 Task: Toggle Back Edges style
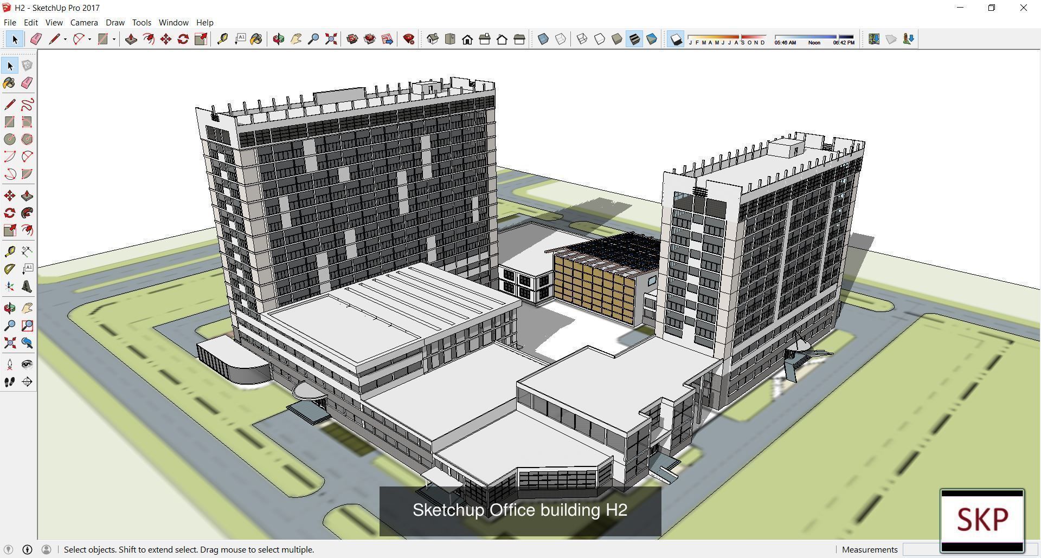[x=560, y=39]
